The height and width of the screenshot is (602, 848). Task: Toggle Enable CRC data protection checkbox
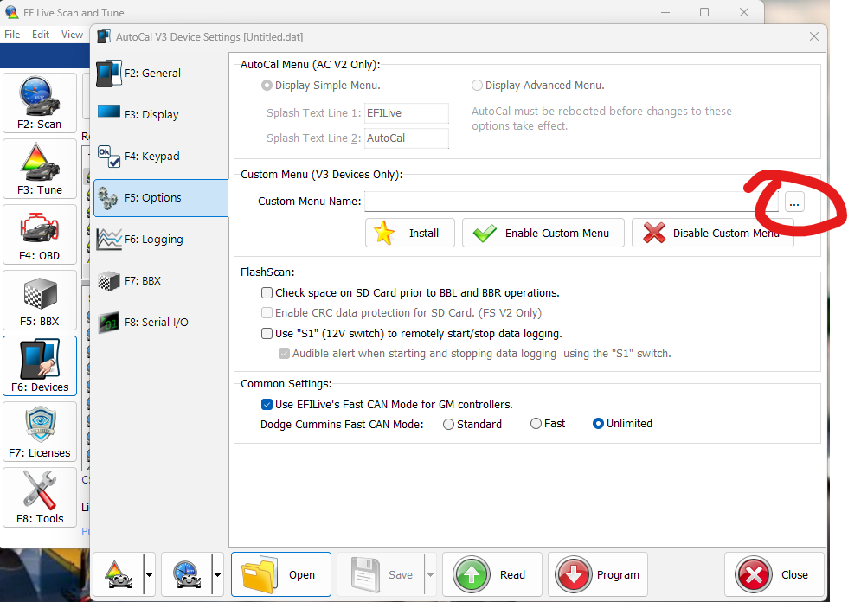(x=267, y=313)
